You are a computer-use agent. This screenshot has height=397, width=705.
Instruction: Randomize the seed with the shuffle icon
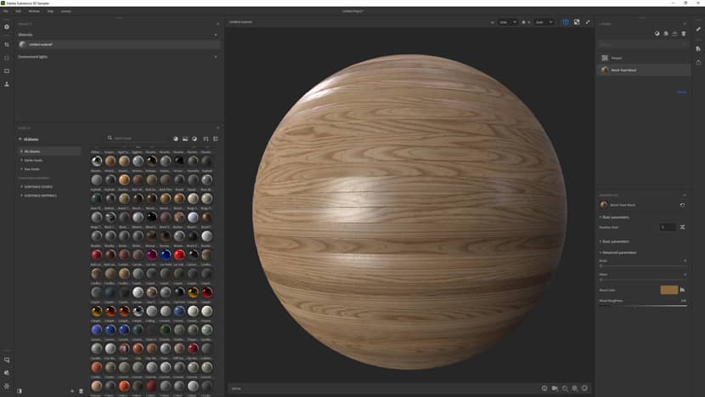coord(683,227)
